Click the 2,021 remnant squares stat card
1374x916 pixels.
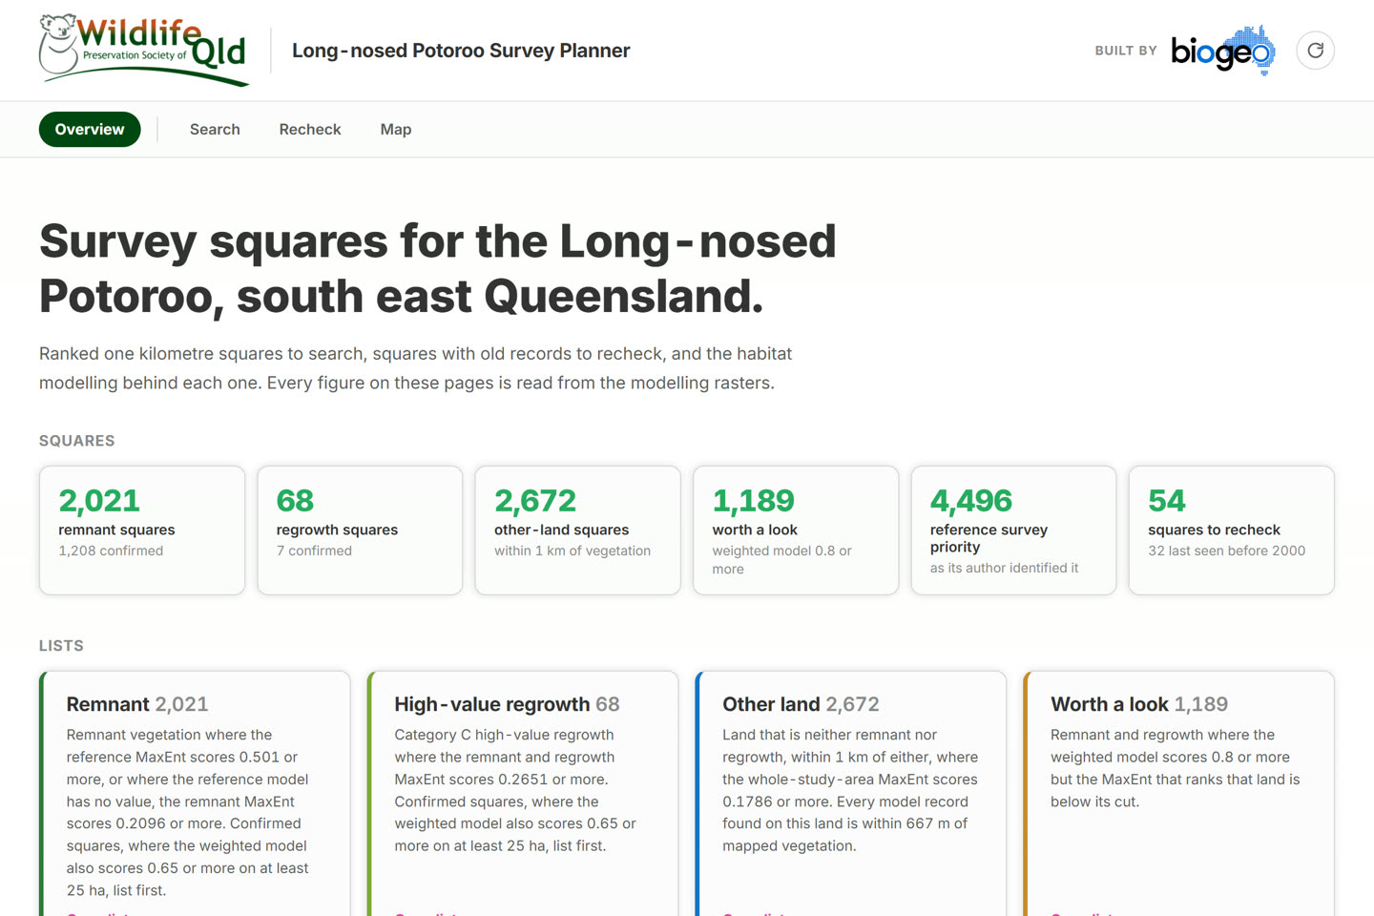(x=142, y=531)
